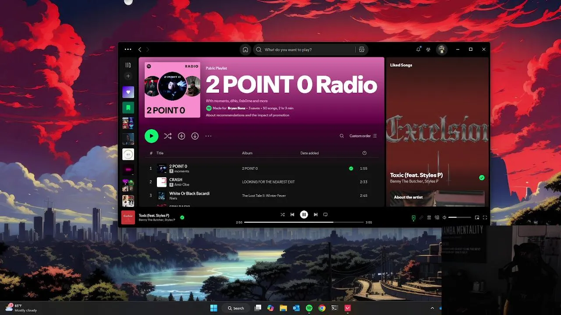Viewport: 561px width, 315px height.
Task: Open About recommendations and promotion link
Action: tap(247, 115)
